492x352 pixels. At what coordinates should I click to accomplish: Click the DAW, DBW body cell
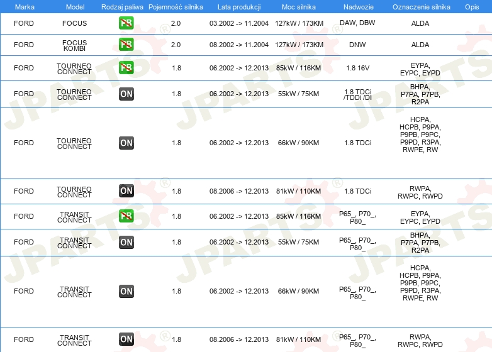point(357,23)
